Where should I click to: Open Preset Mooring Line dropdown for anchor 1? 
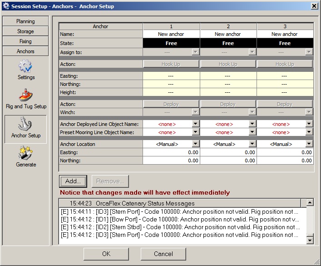[x=195, y=132]
